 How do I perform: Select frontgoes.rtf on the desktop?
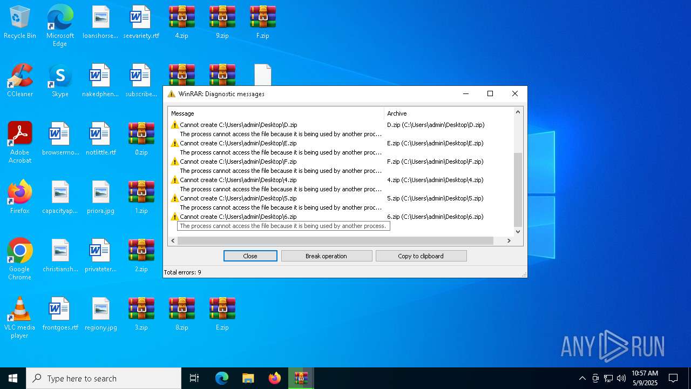(x=60, y=314)
